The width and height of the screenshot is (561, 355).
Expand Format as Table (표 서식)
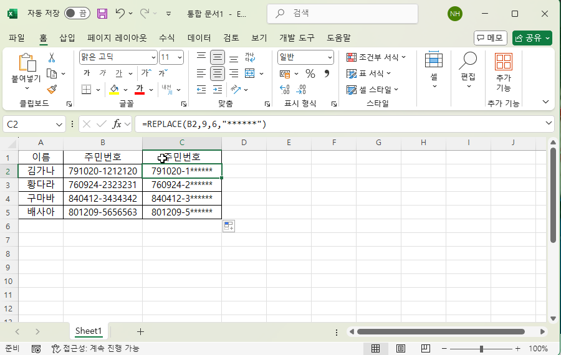coord(369,73)
